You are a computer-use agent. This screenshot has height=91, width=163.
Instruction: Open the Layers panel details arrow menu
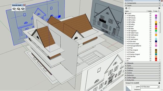pyautogui.click(x=159, y=8)
